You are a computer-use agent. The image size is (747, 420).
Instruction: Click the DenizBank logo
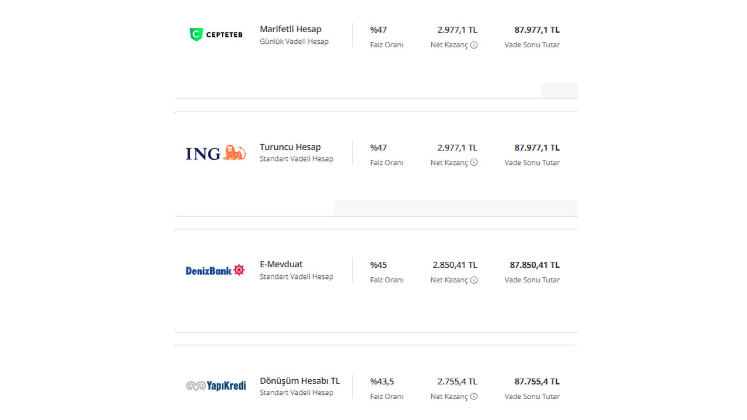tap(215, 270)
